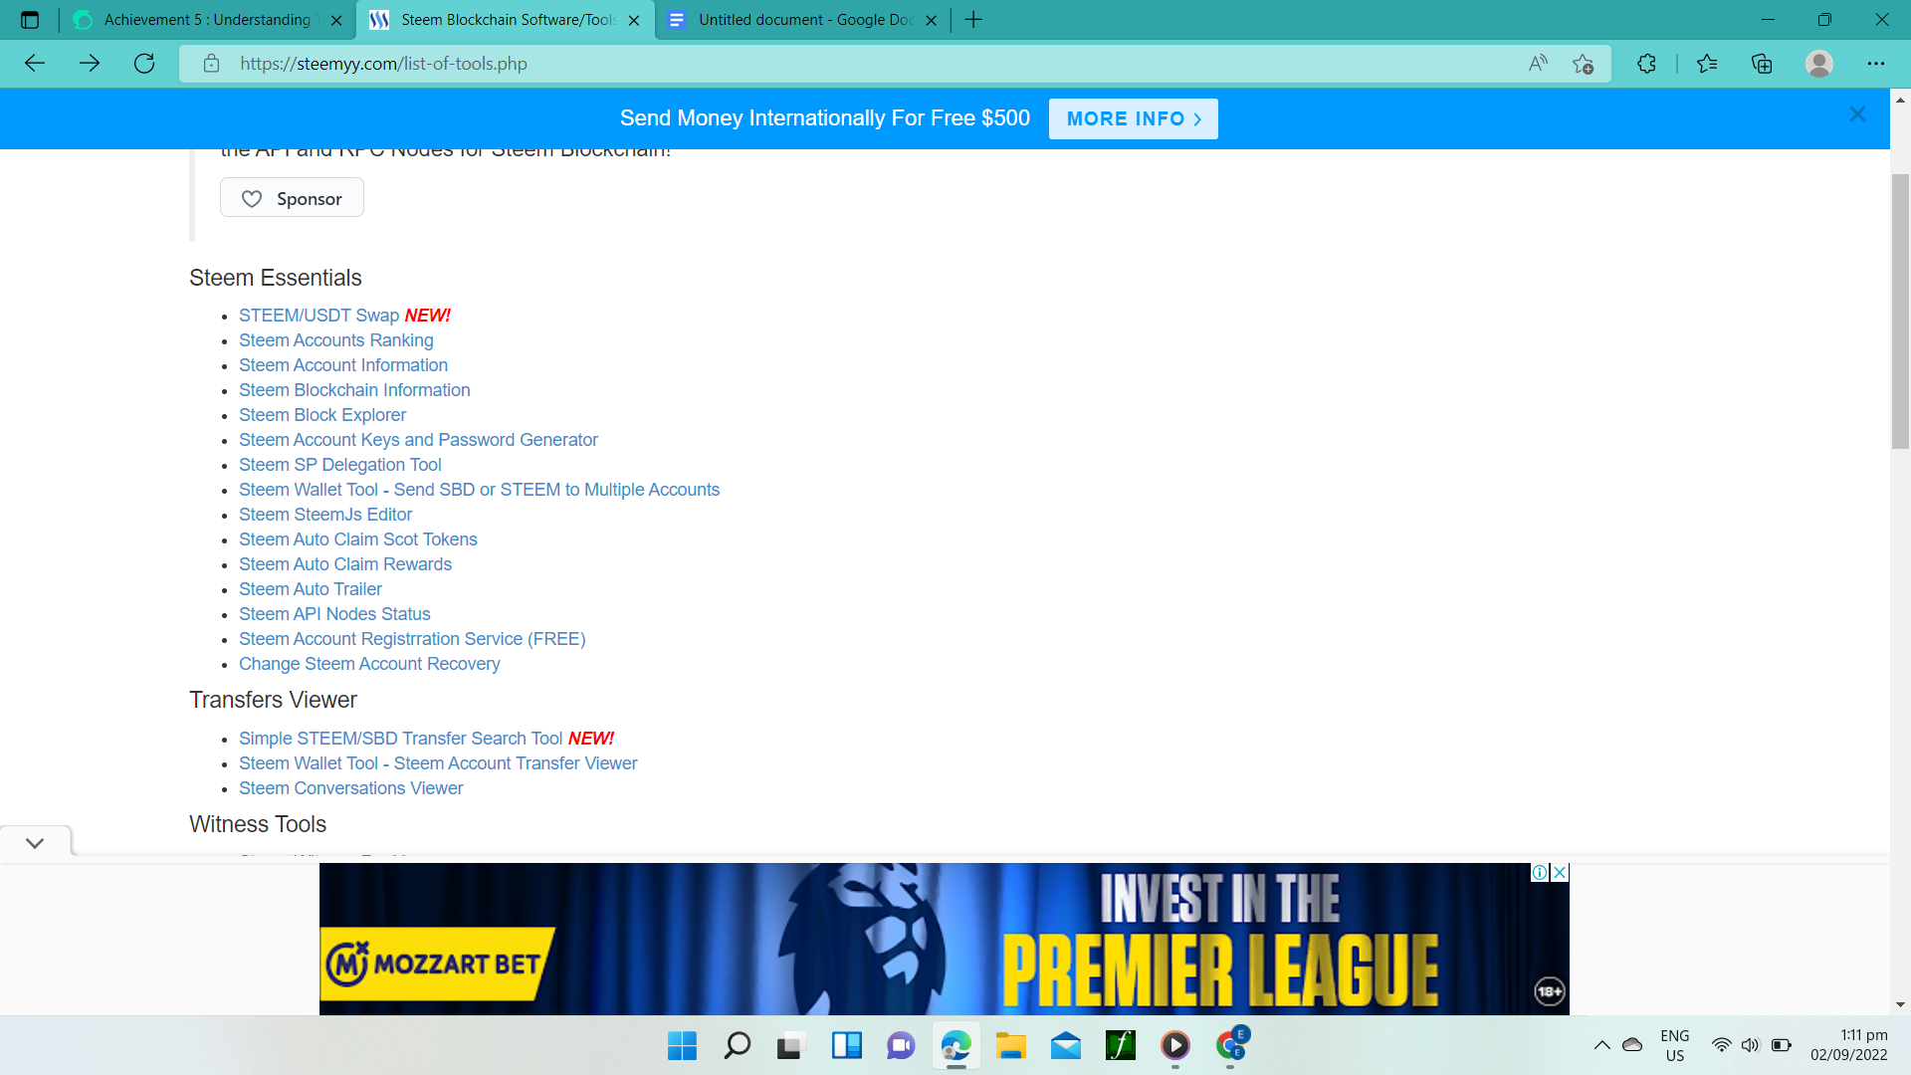The image size is (1911, 1075).
Task: Open Steem Auto Claim Rewards link
Action: click(x=344, y=564)
